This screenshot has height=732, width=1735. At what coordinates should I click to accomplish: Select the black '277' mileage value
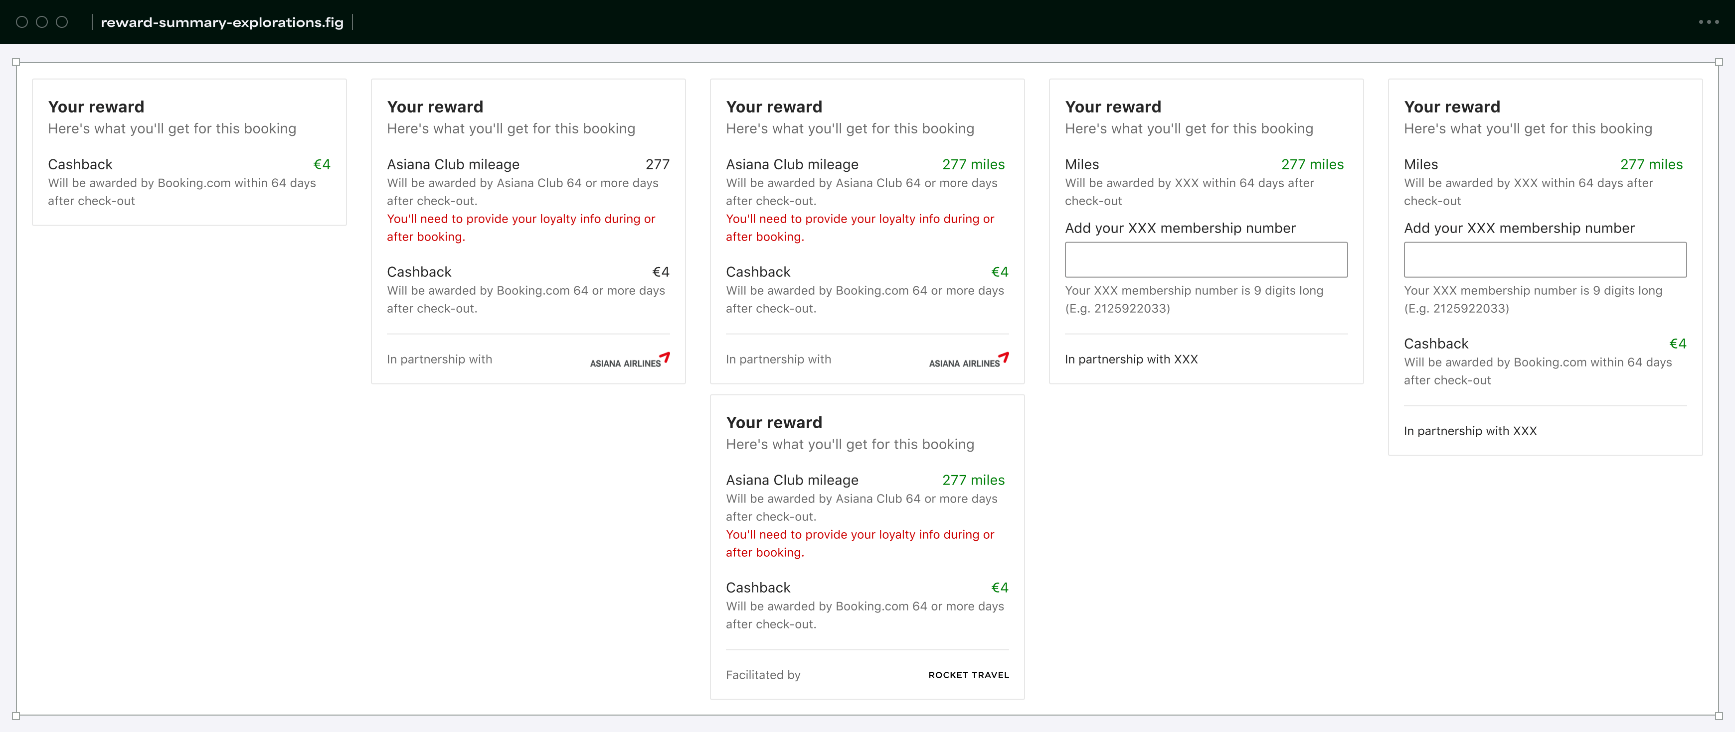(x=658, y=164)
